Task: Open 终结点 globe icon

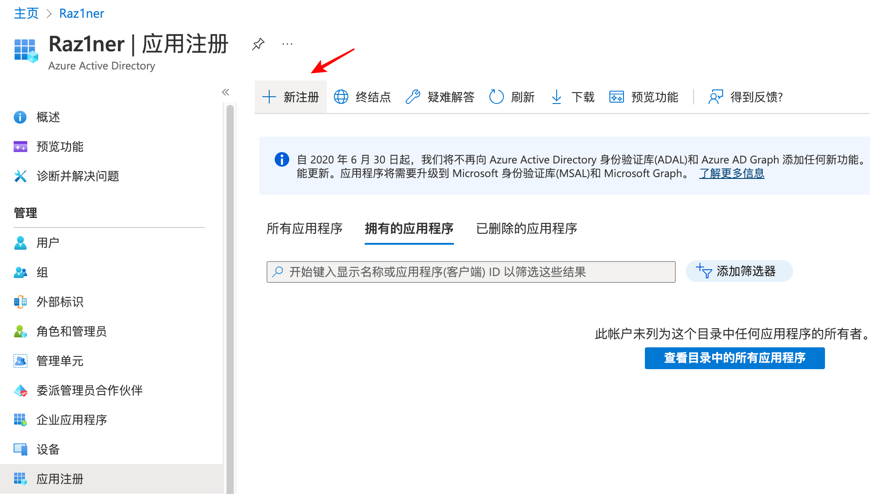Action: (x=341, y=97)
